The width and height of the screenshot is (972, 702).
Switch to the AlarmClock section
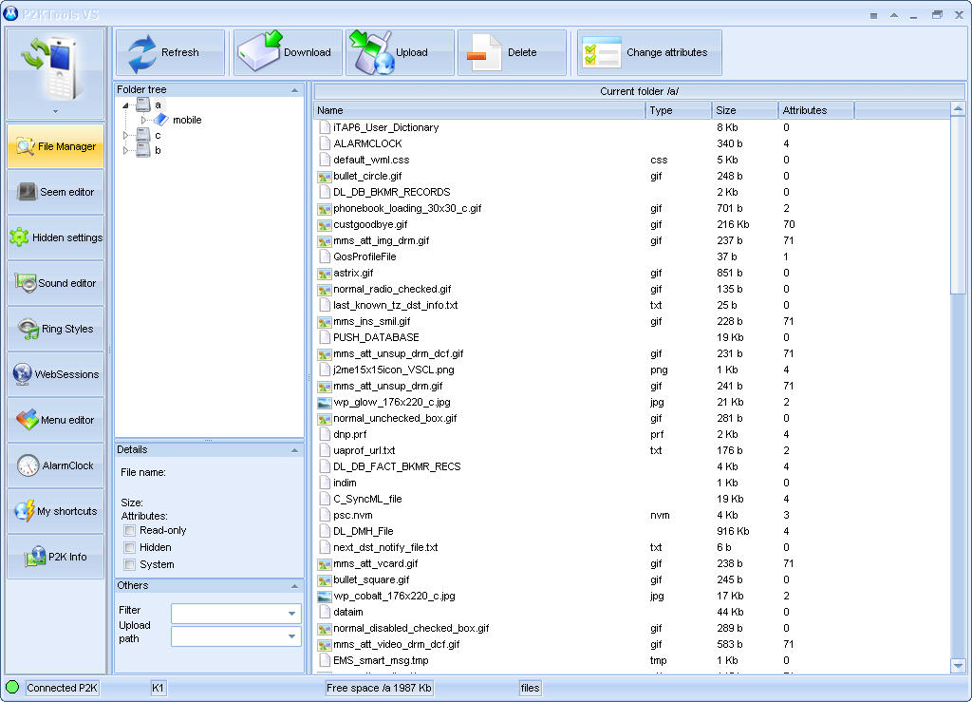tap(55, 465)
